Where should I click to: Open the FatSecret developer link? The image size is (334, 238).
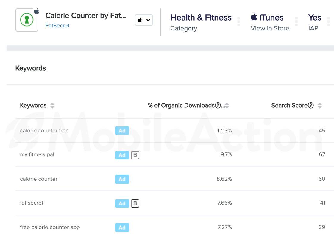point(57,26)
